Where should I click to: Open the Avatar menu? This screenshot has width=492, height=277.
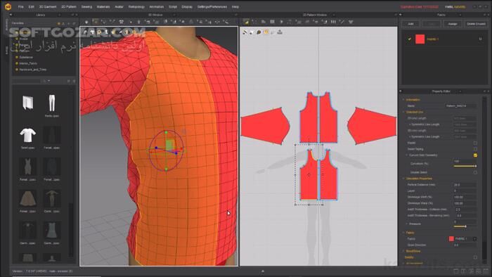(119, 6)
